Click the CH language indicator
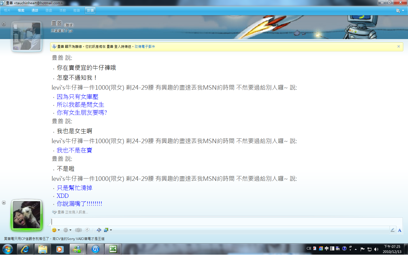The width and height of the screenshot is (408, 264). tap(309, 248)
